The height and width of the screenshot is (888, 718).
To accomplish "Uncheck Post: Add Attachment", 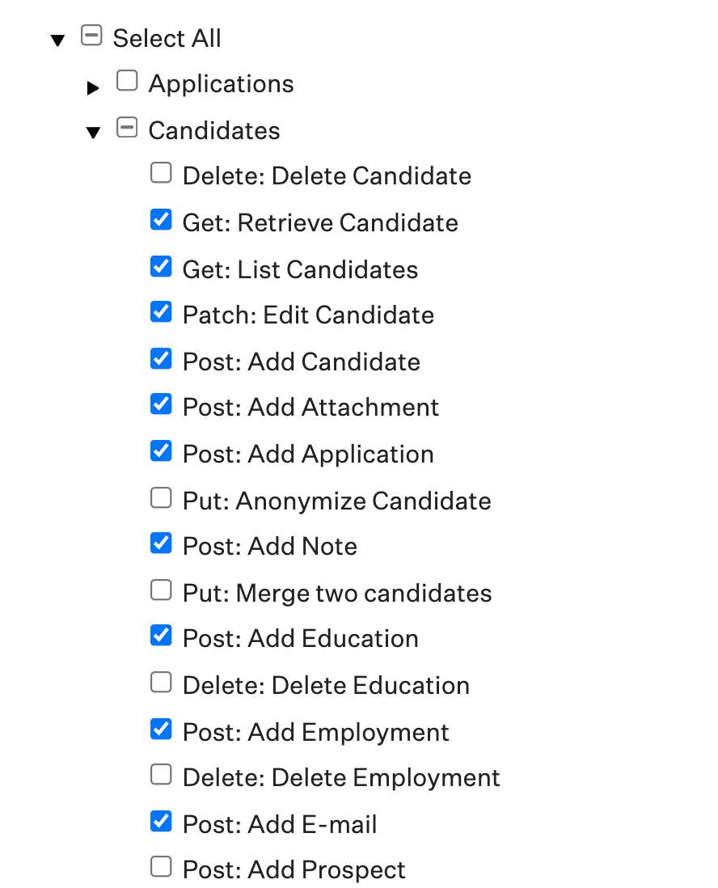I will click(161, 404).
